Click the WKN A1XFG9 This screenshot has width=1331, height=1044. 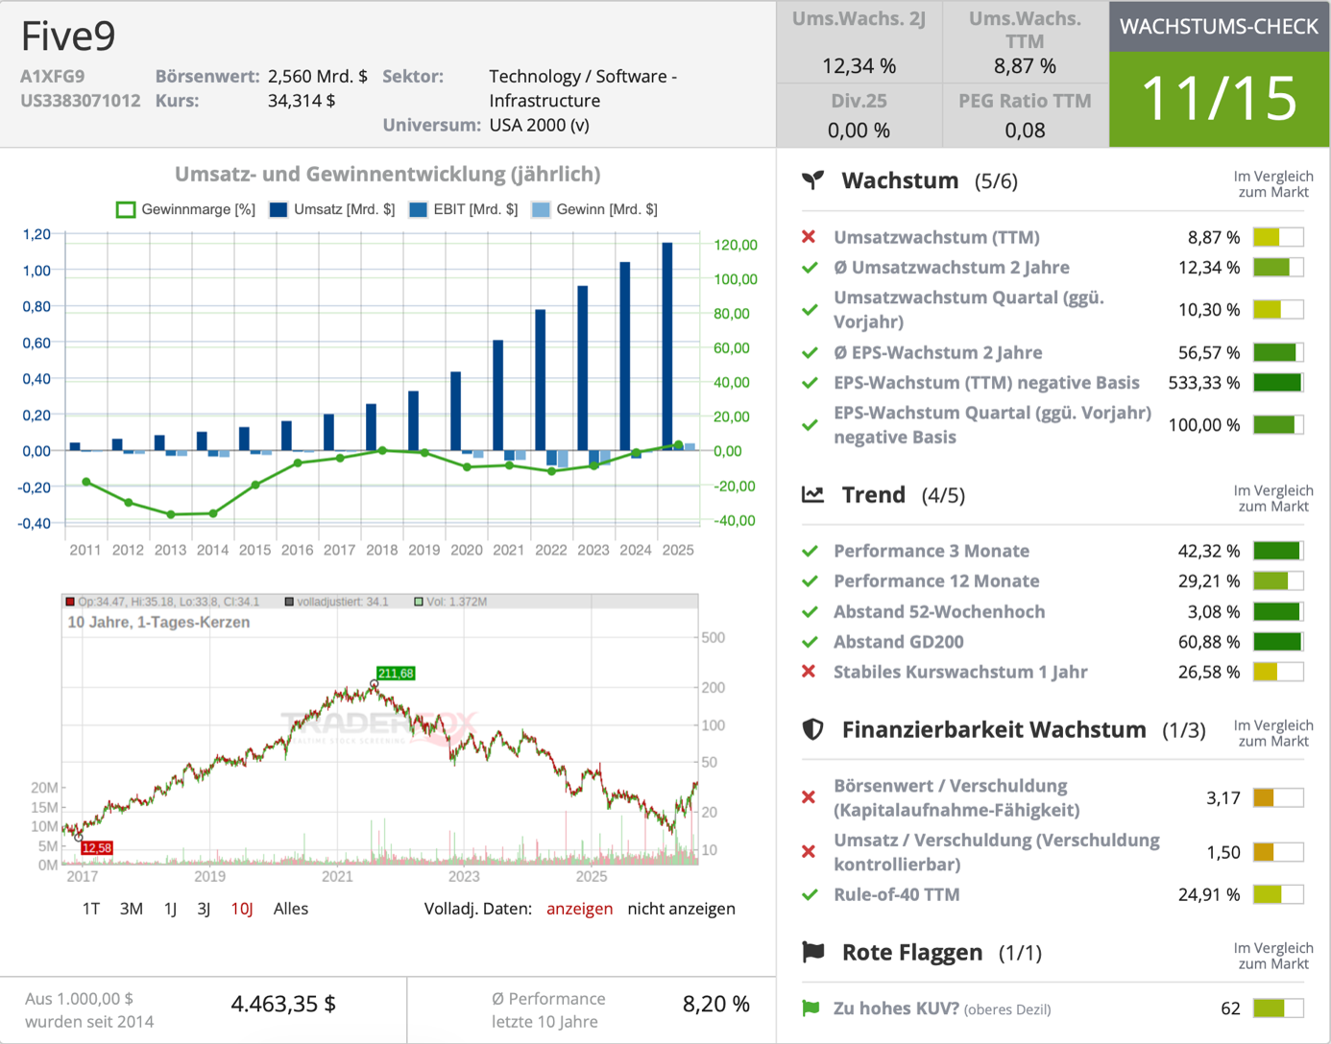[52, 76]
